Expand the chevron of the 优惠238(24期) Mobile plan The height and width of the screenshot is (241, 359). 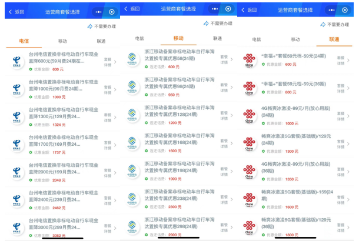[232, 199]
